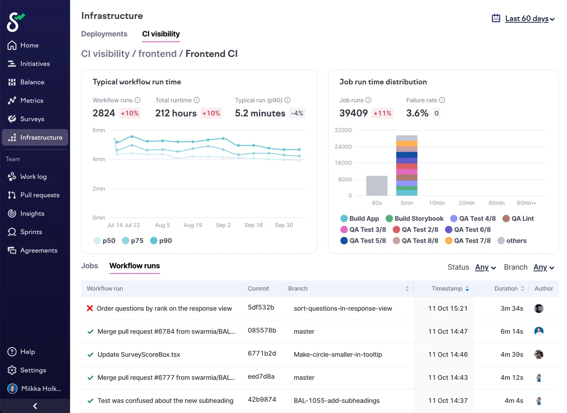
Task: Click the Metrics chart icon
Action: [12, 101]
